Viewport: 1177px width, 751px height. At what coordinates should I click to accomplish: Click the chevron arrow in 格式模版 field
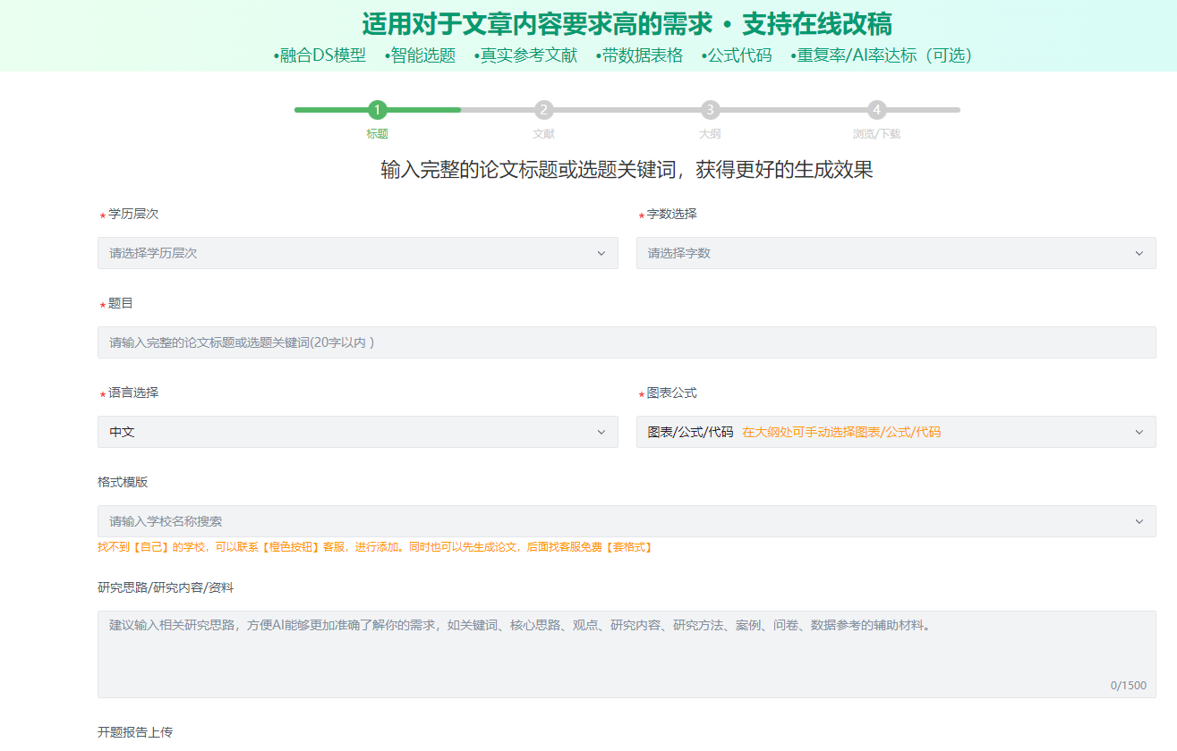click(x=1139, y=521)
